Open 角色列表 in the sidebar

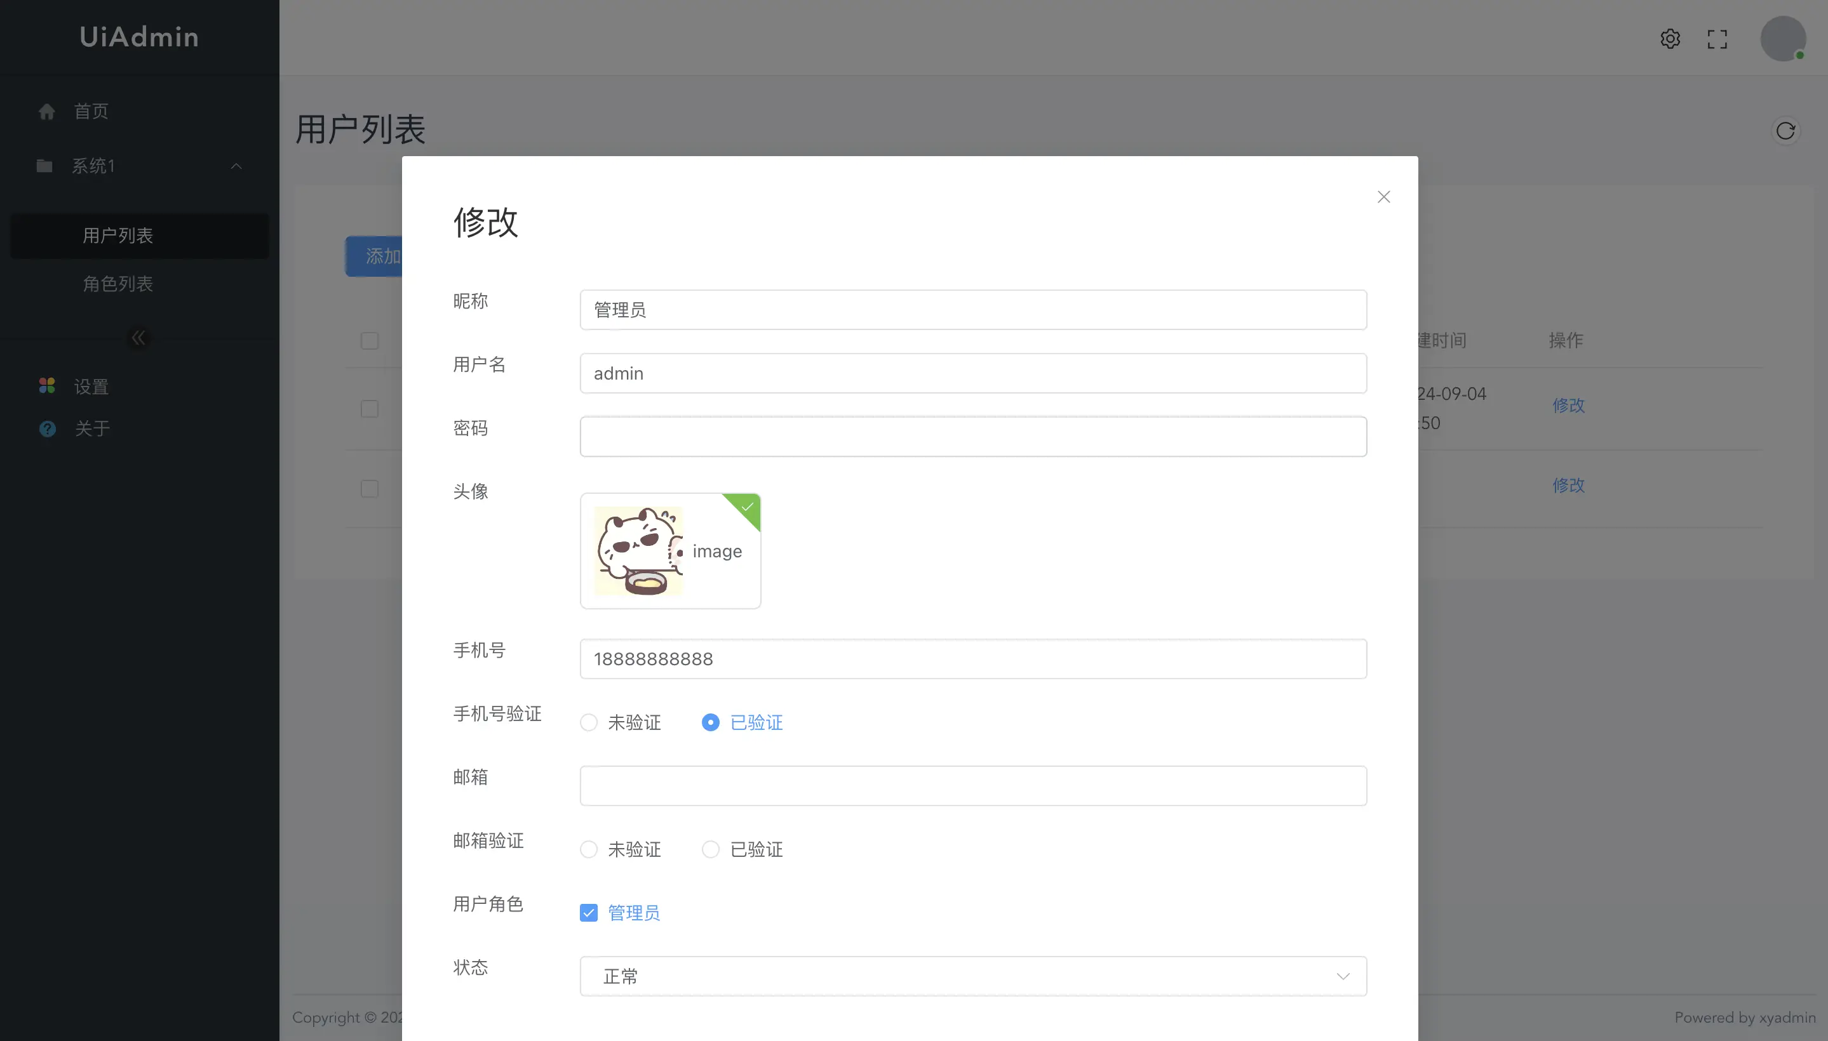118,284
